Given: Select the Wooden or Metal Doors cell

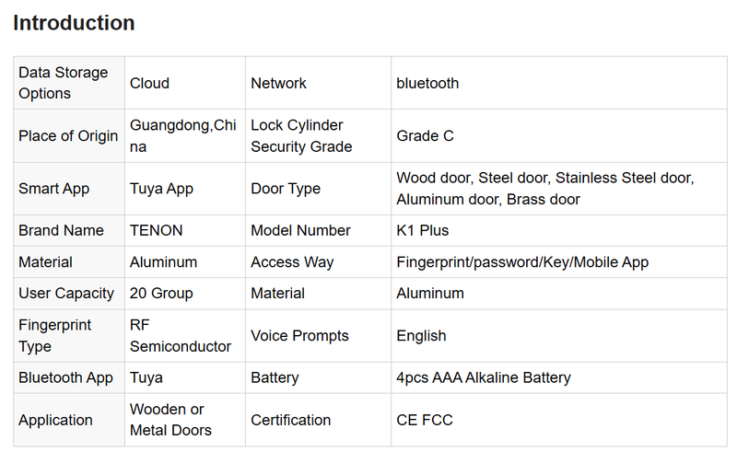Looking at the screenshot, I should [x=170, y=420].
